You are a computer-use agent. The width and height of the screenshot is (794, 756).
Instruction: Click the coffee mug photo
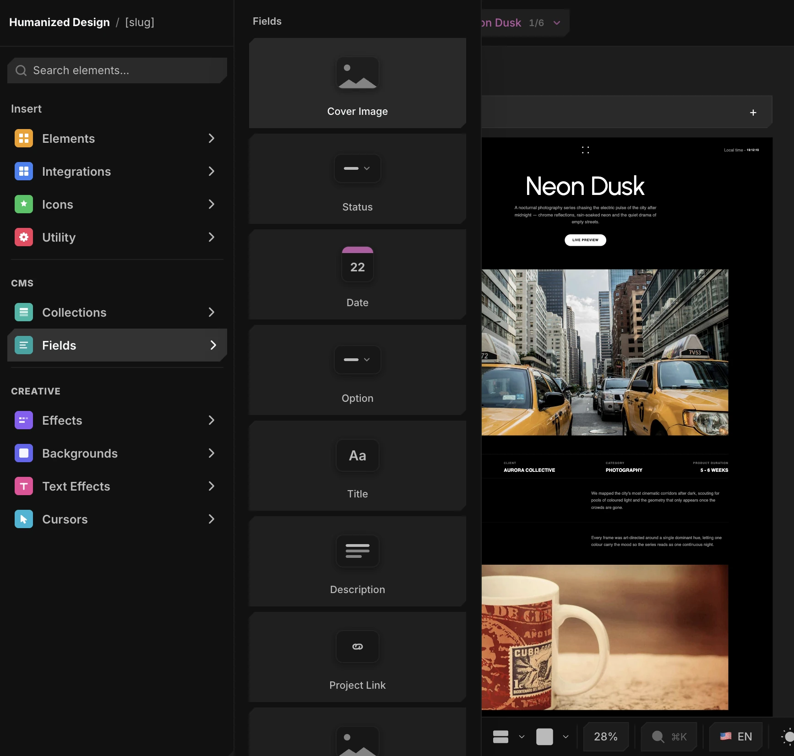605,637
